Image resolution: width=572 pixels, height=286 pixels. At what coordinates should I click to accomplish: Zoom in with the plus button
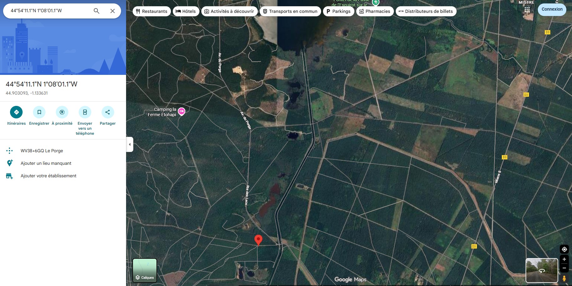click(564, 259)
